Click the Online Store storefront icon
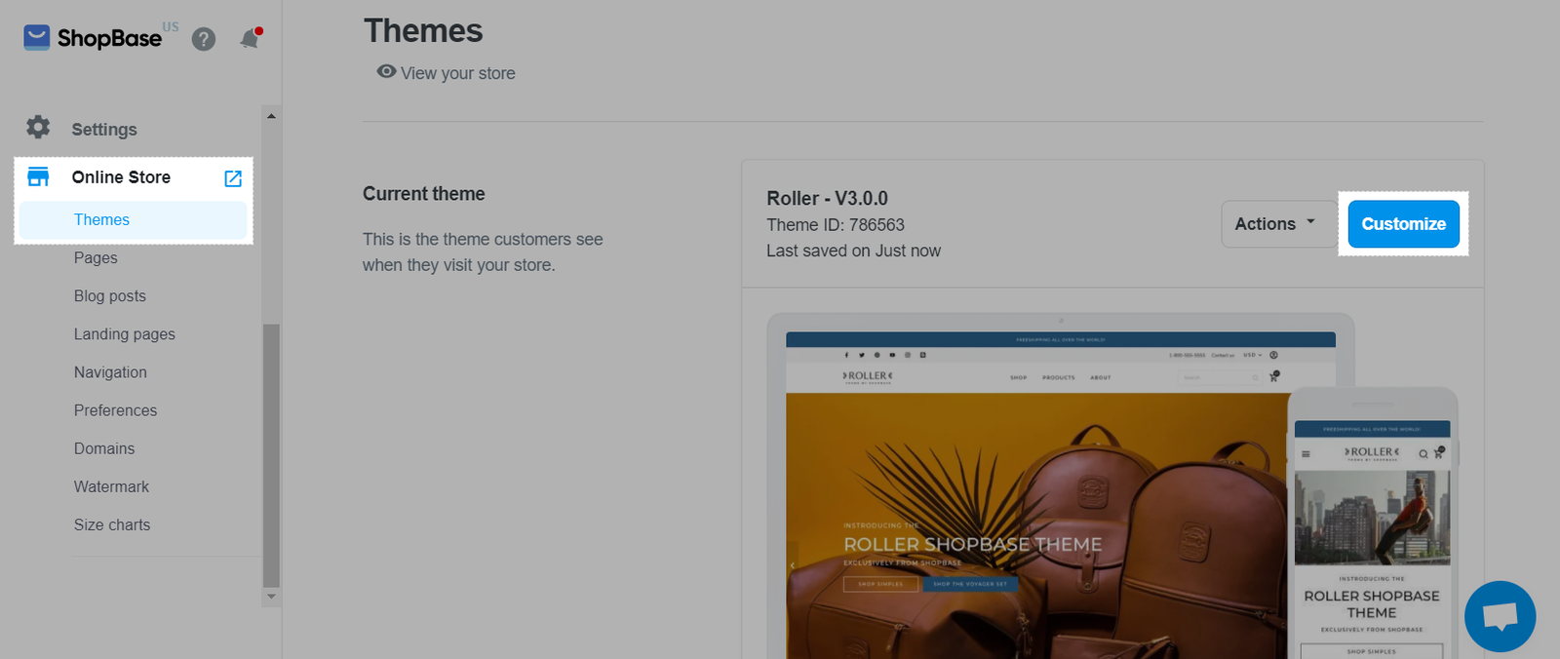Image resolution: width=1560 pixels, height=659 pixels. [x=38, y=177]
